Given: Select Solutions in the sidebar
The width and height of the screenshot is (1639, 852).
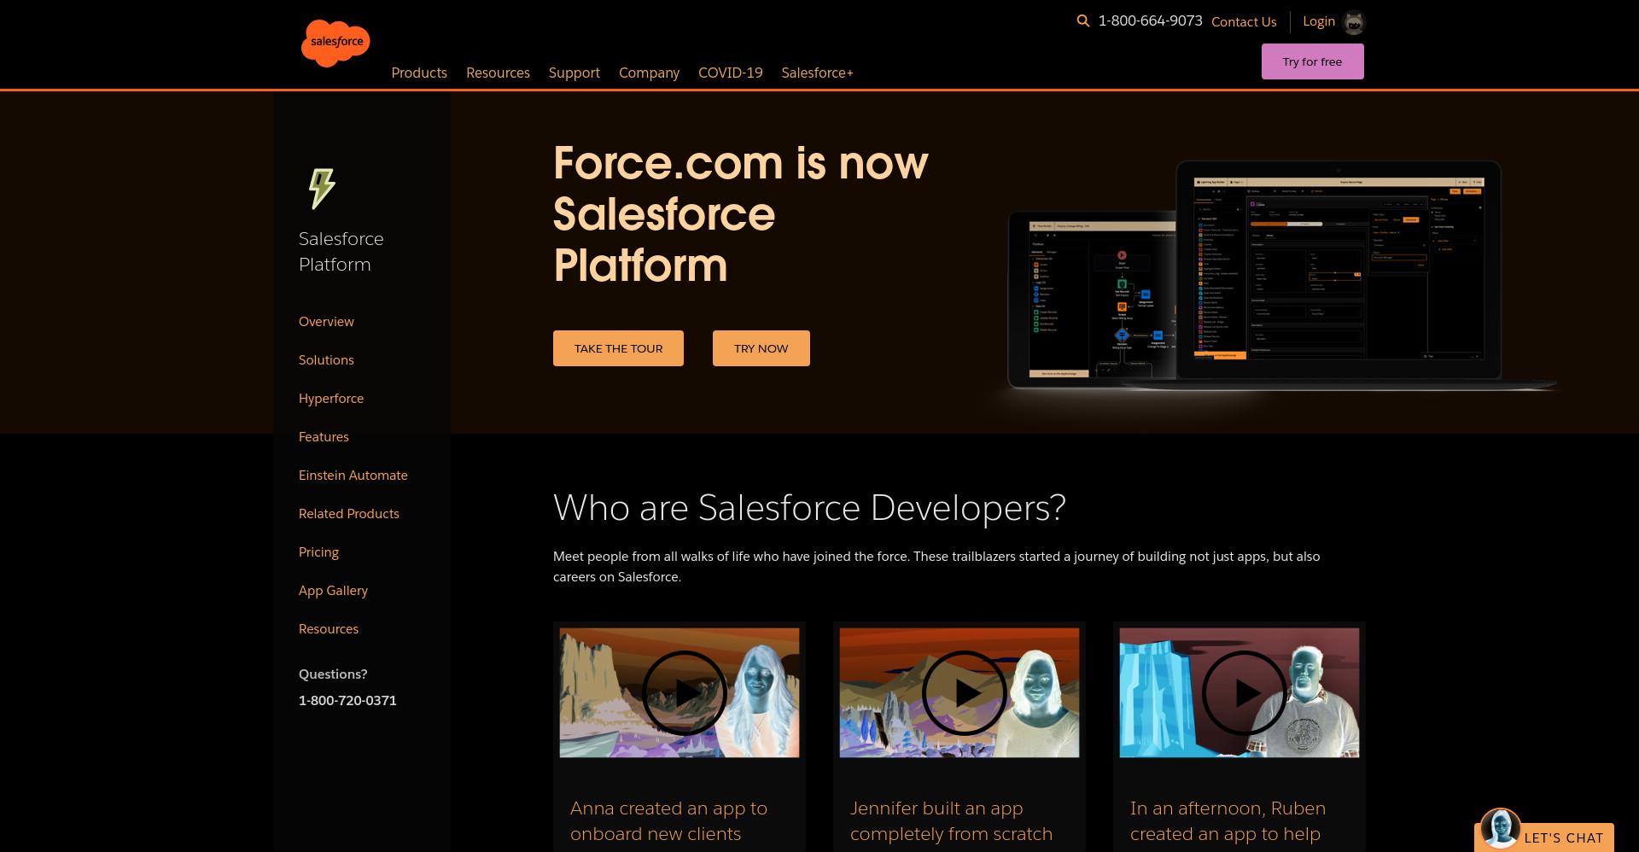Looking at the screenshot, I should pyautogui.click(x=326, y=359).
